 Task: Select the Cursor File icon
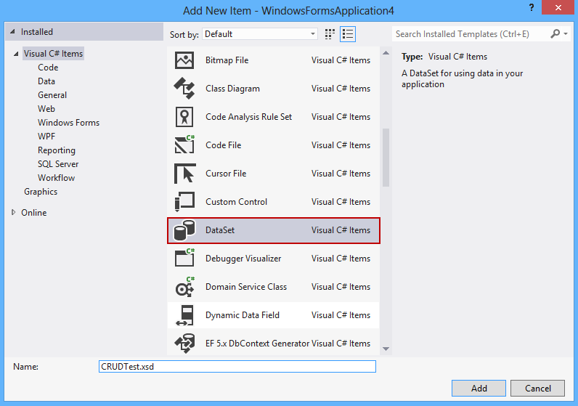tap(184, 174)
